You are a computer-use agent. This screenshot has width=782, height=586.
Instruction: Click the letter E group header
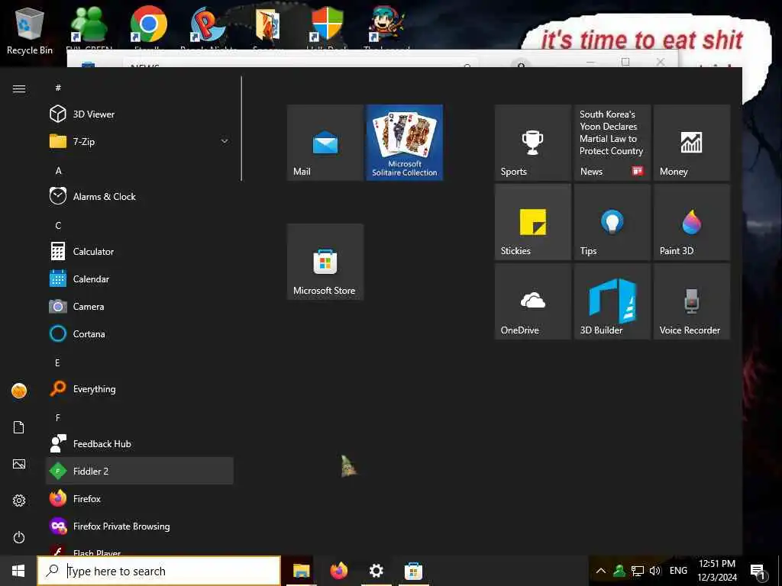pyautogui.click(x=58, y=362)
